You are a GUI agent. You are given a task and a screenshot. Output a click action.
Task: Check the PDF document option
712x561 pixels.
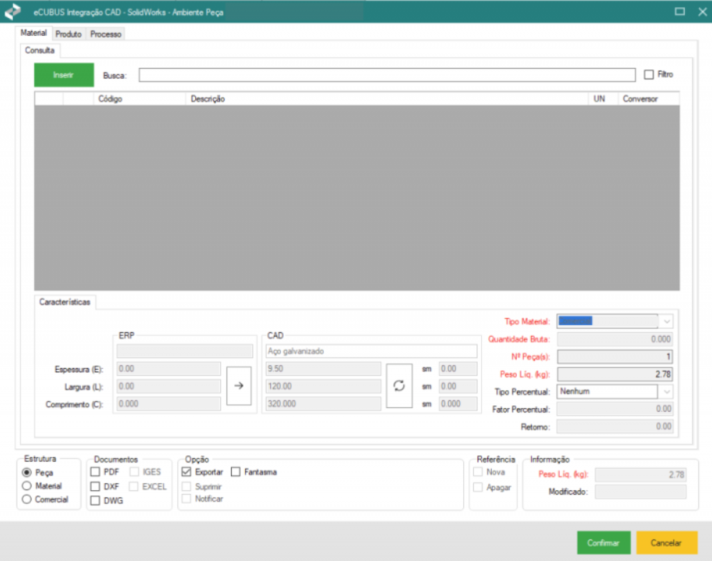pos(96,472)
